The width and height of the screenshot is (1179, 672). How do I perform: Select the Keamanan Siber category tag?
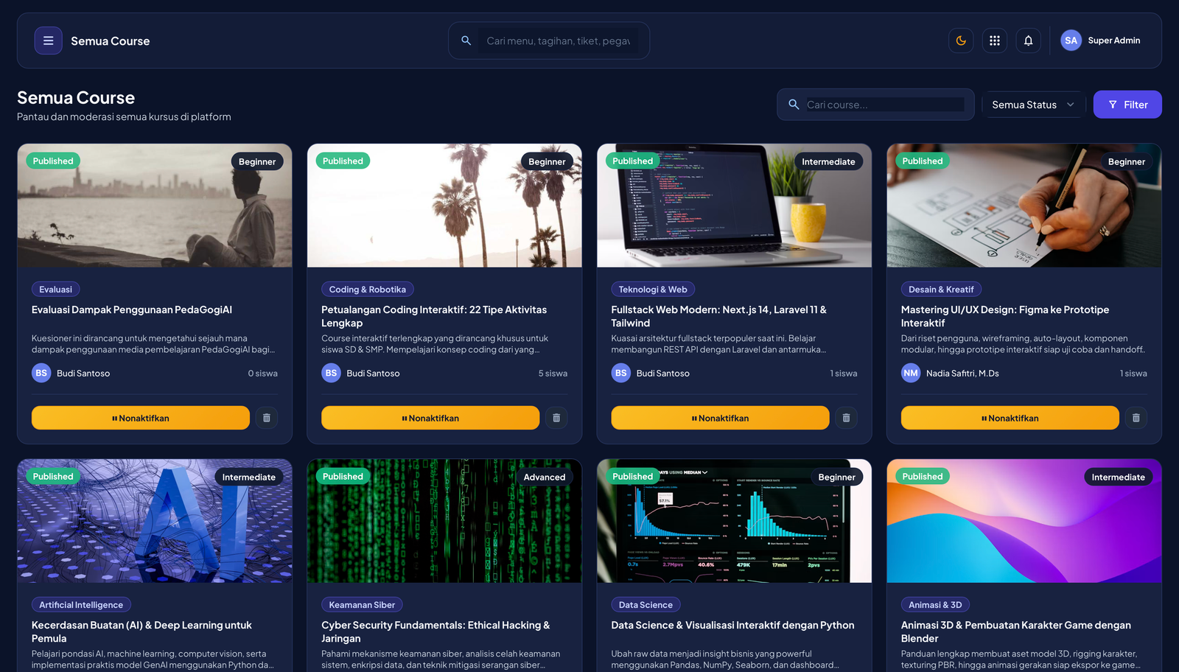362,605
